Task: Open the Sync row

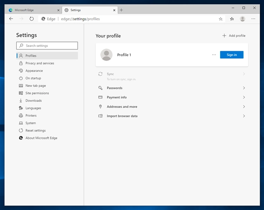Action: click(172, 76)
